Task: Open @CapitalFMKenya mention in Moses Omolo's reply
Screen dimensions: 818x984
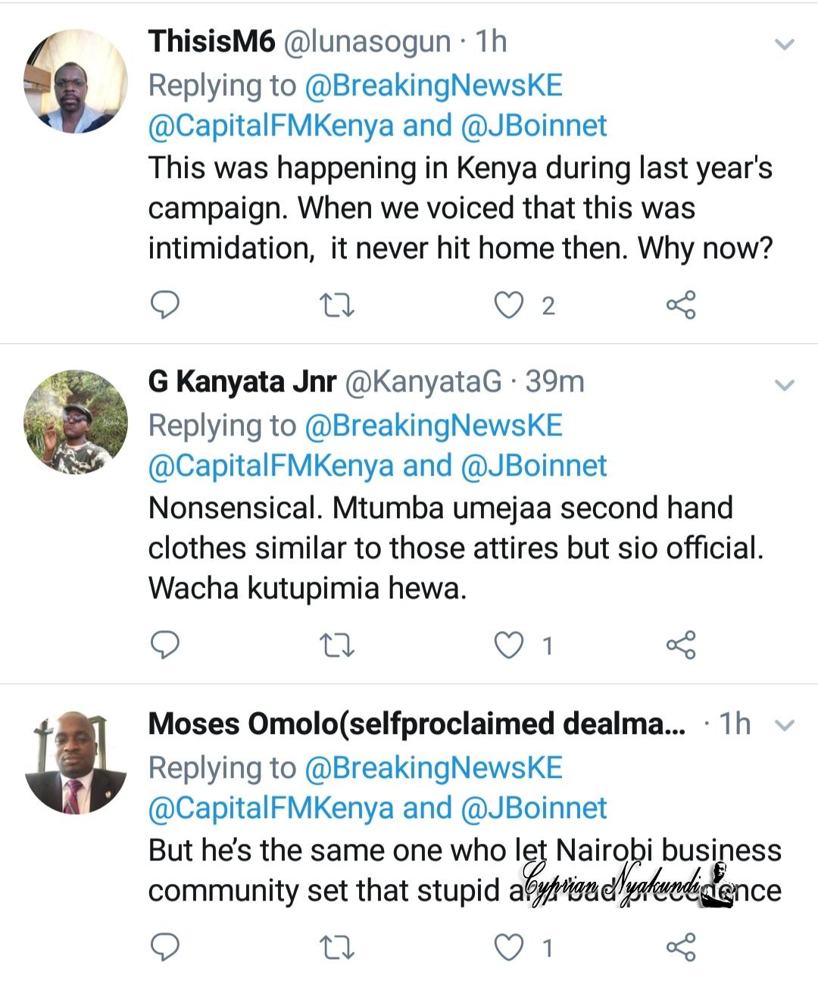Action: coord(271,808)
